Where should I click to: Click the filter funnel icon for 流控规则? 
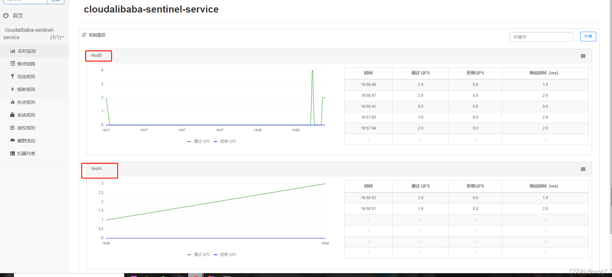[13, 76]
